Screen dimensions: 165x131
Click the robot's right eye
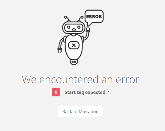point(79,27)
